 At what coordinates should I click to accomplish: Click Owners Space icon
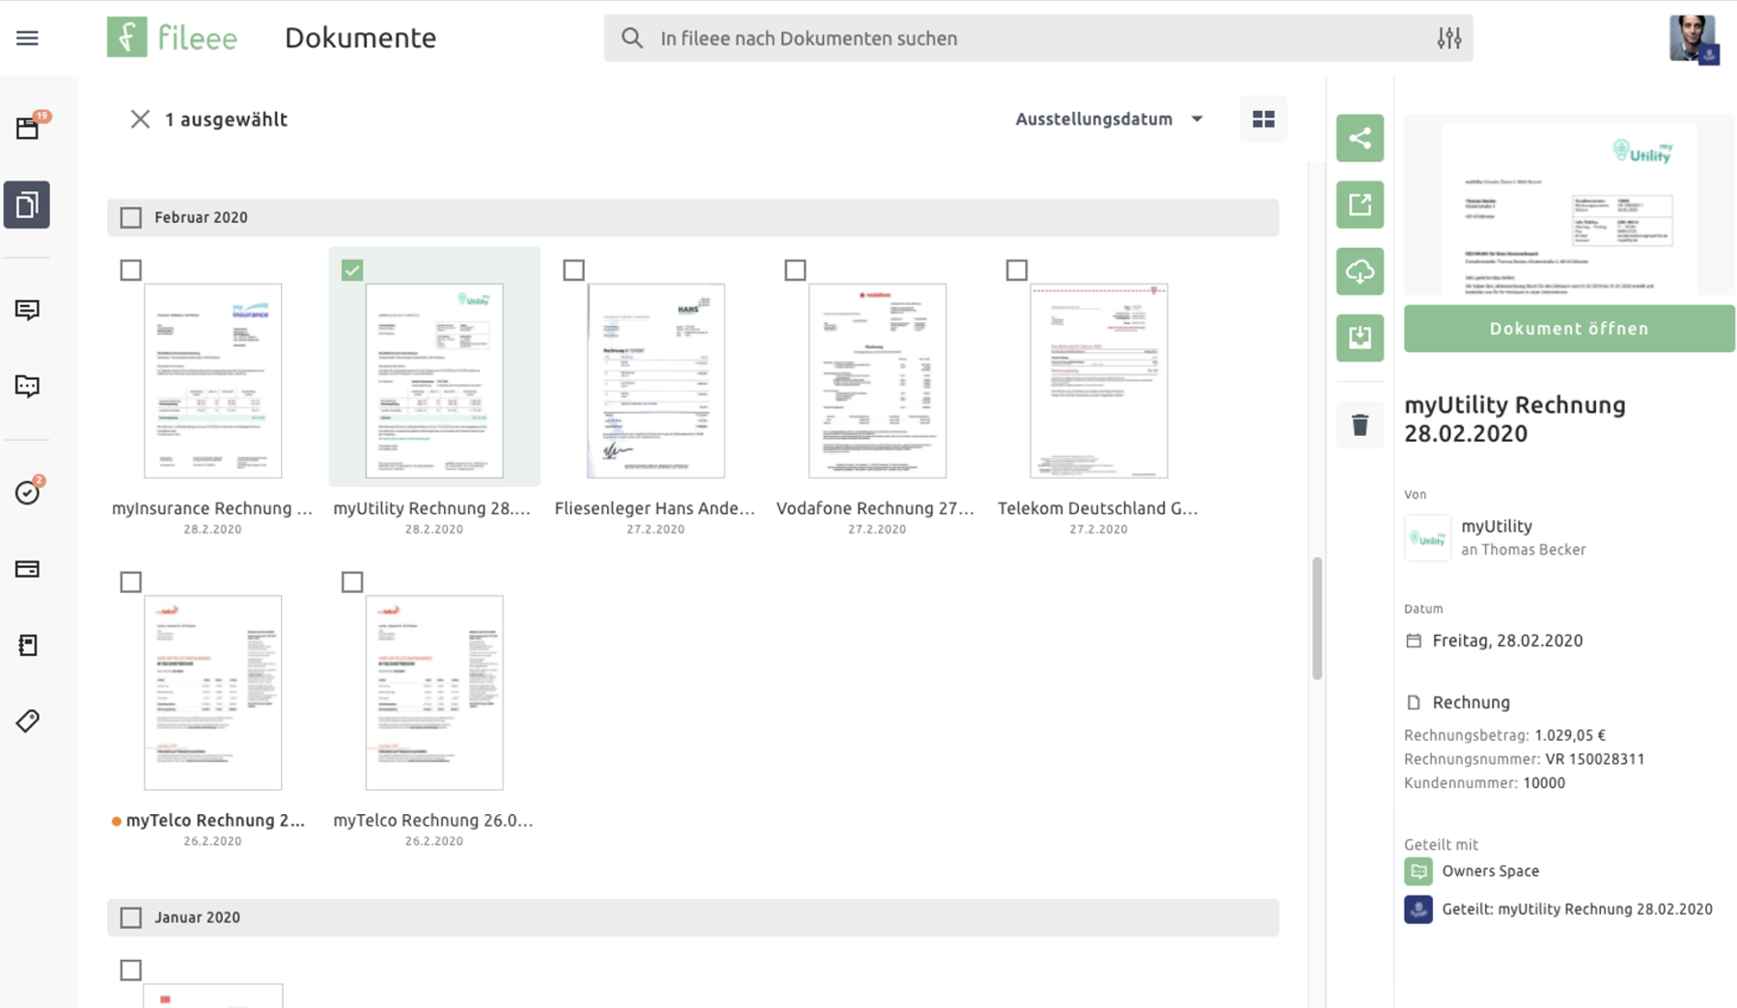[1418, 871]
